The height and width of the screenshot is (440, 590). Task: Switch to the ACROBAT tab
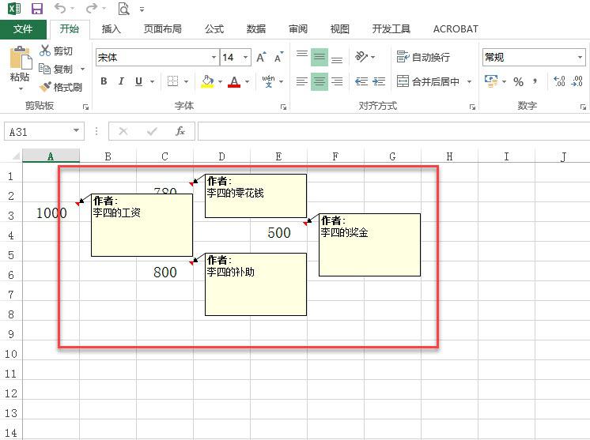point(456,29)
